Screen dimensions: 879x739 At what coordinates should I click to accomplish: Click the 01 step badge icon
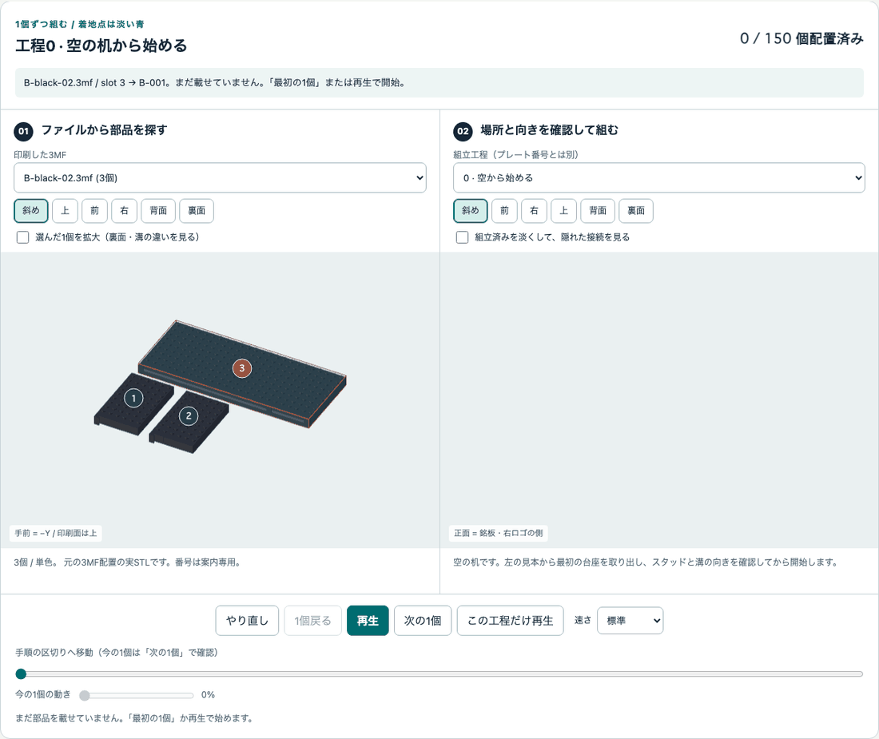coord(23,131)
